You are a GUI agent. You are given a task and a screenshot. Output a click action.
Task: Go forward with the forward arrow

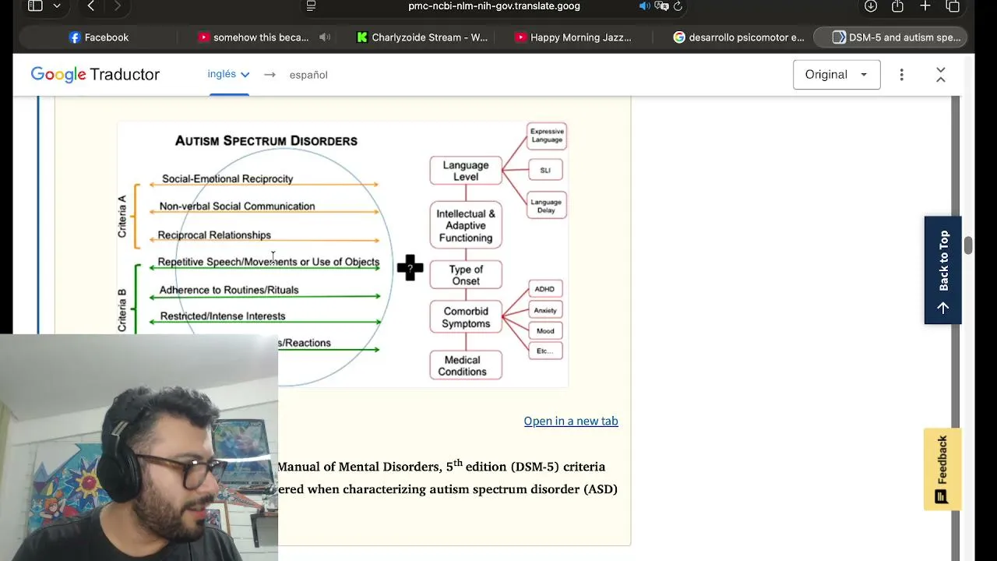[118, 6]
